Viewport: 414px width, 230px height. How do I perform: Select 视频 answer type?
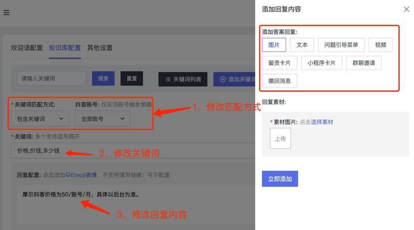(x=381, y=45)
